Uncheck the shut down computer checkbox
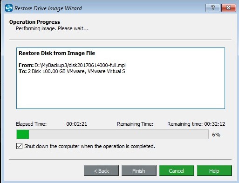This screenshot has width=239, height=183. 19,146
